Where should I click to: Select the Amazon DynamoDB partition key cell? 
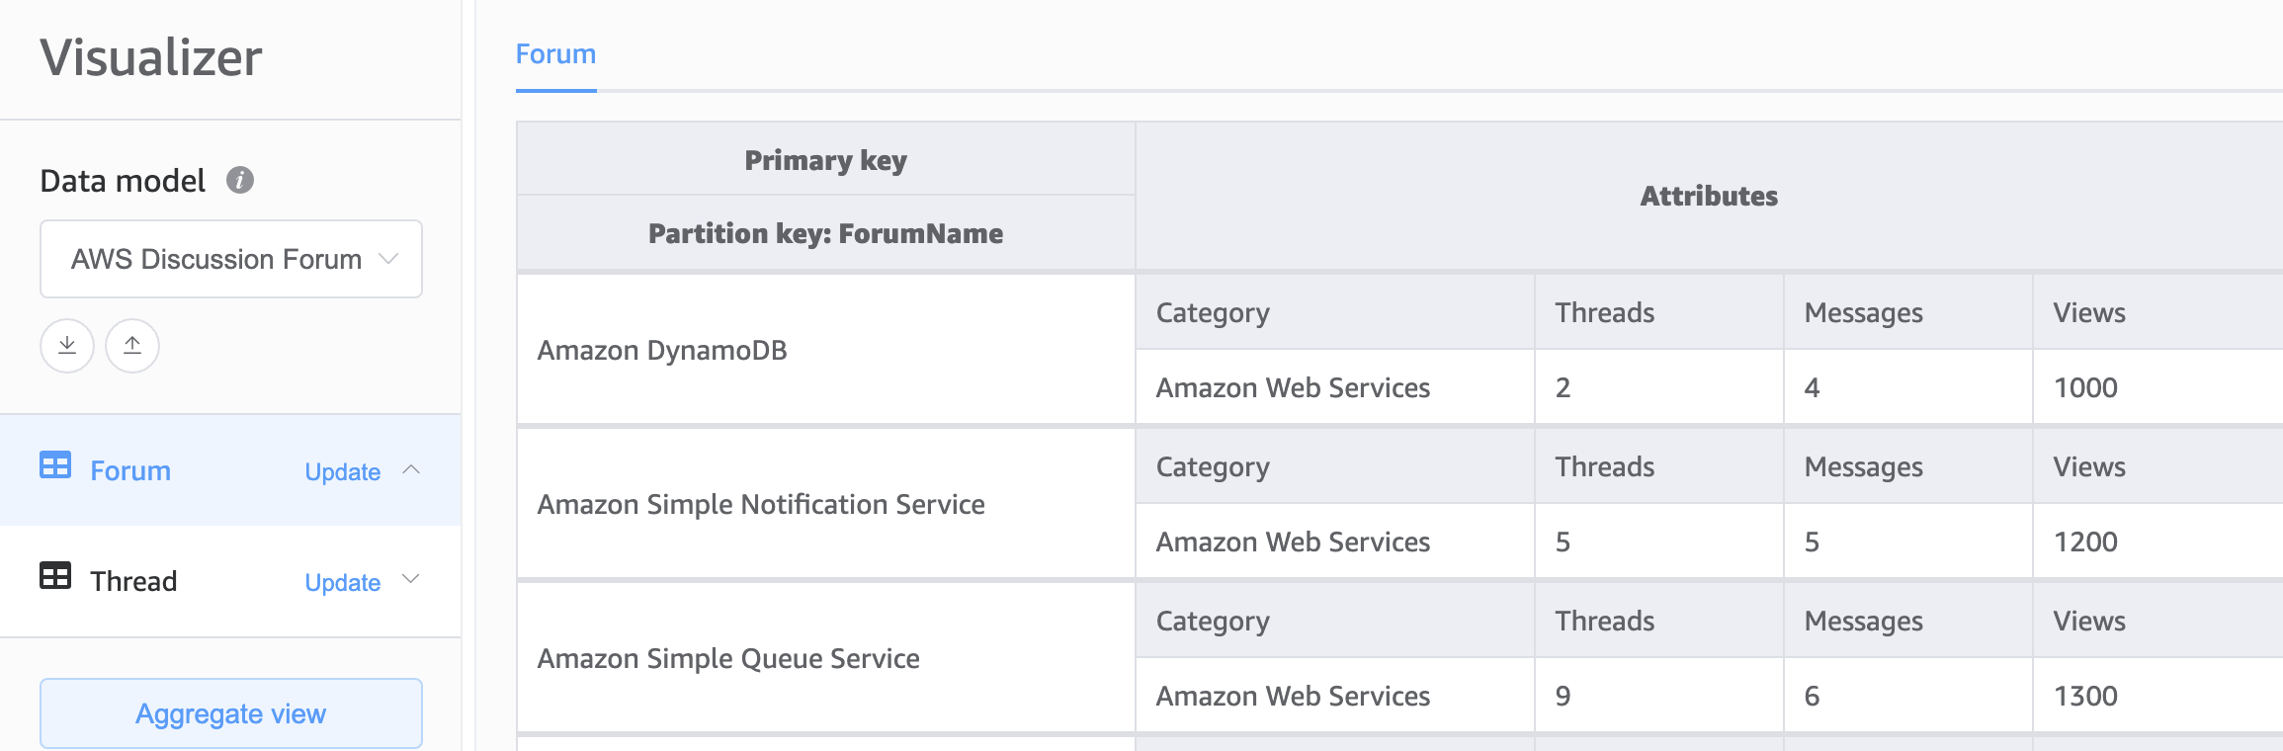point(662,351)
